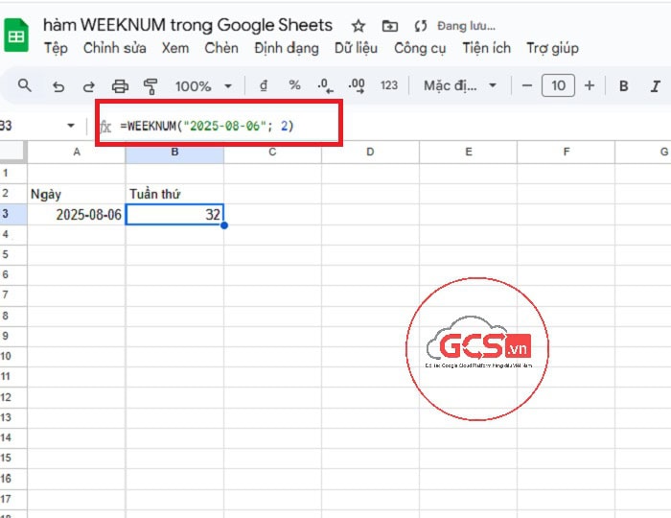Star this spreadsheet document

358,26
